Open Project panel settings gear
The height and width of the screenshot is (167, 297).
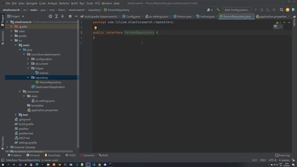tap(70, 17)
